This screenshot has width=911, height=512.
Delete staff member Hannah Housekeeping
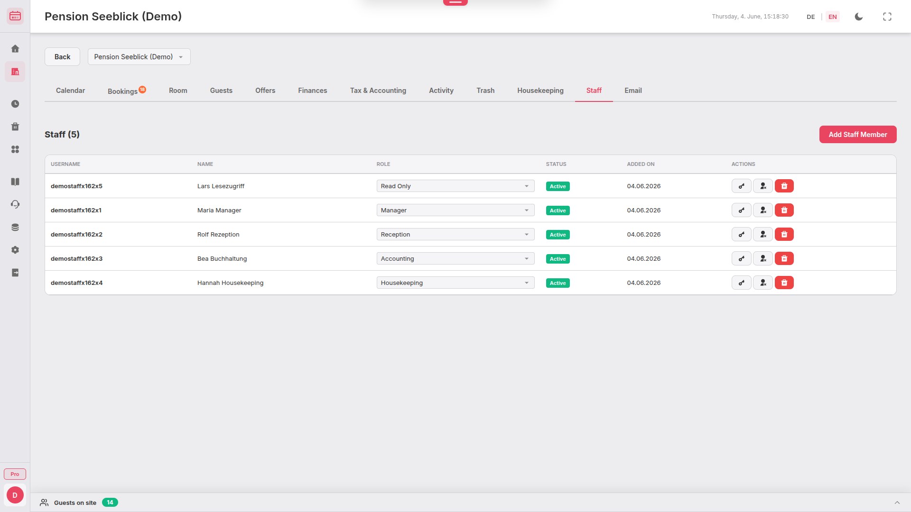coord(784,283)
